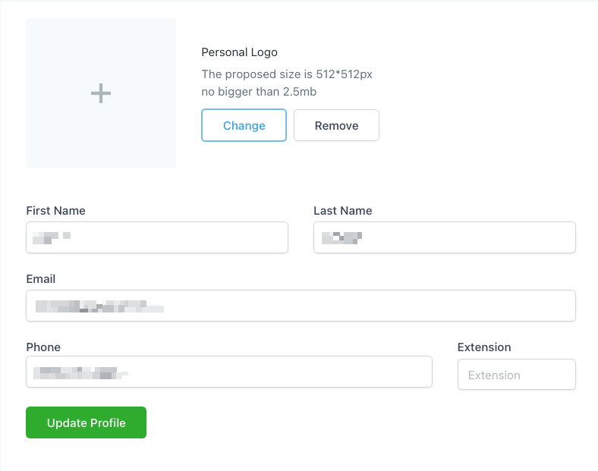Click the Phone field label
598x471 pixels.
point(43,347)
